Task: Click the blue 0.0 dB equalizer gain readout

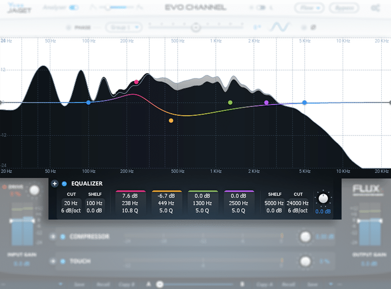Action: click(323, 212)
